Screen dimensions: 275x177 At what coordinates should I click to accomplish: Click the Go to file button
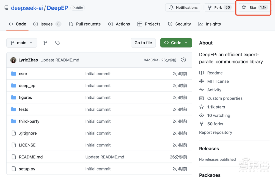point(143,43)
